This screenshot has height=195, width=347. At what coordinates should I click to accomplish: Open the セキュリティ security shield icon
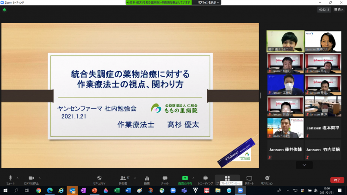[99, 178]
